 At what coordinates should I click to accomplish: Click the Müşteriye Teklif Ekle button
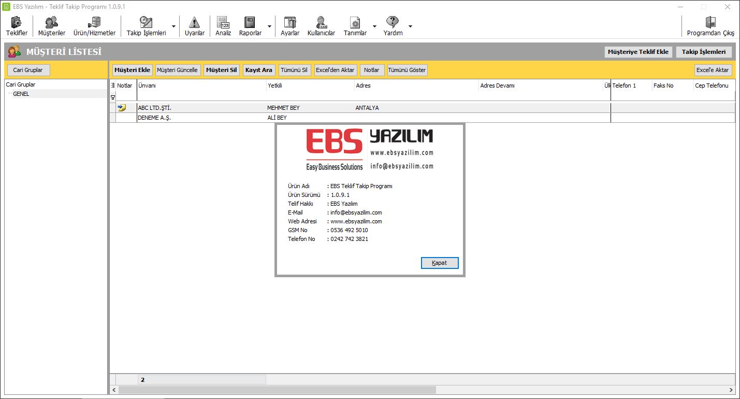[638, 52]
